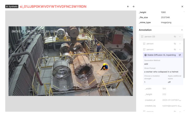The width and height of the screenshot is (190, 116).
Task: Click the Given Prompt label
Action: pyautogui.click(x=150, y=68)
